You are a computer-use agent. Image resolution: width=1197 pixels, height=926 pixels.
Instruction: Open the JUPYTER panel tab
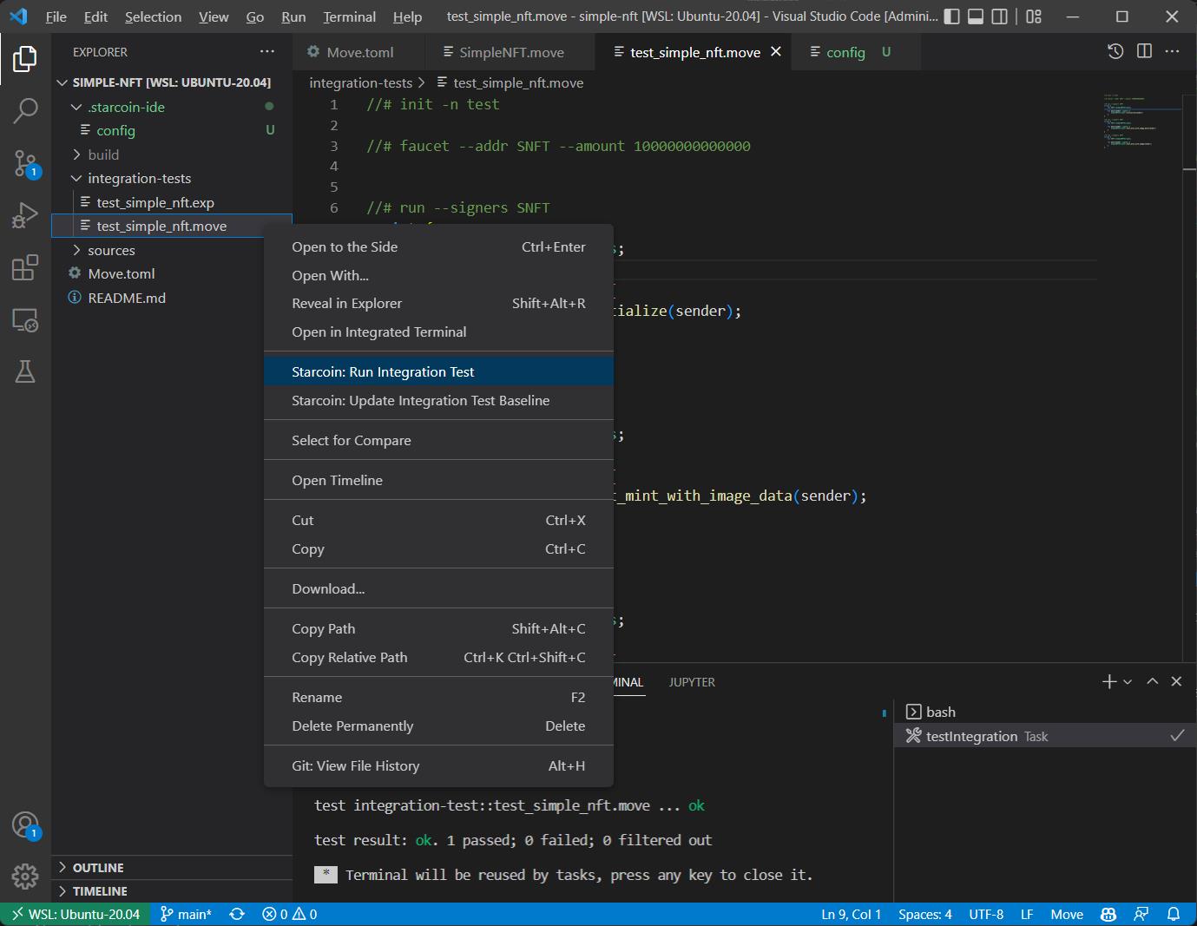(692, 682)
